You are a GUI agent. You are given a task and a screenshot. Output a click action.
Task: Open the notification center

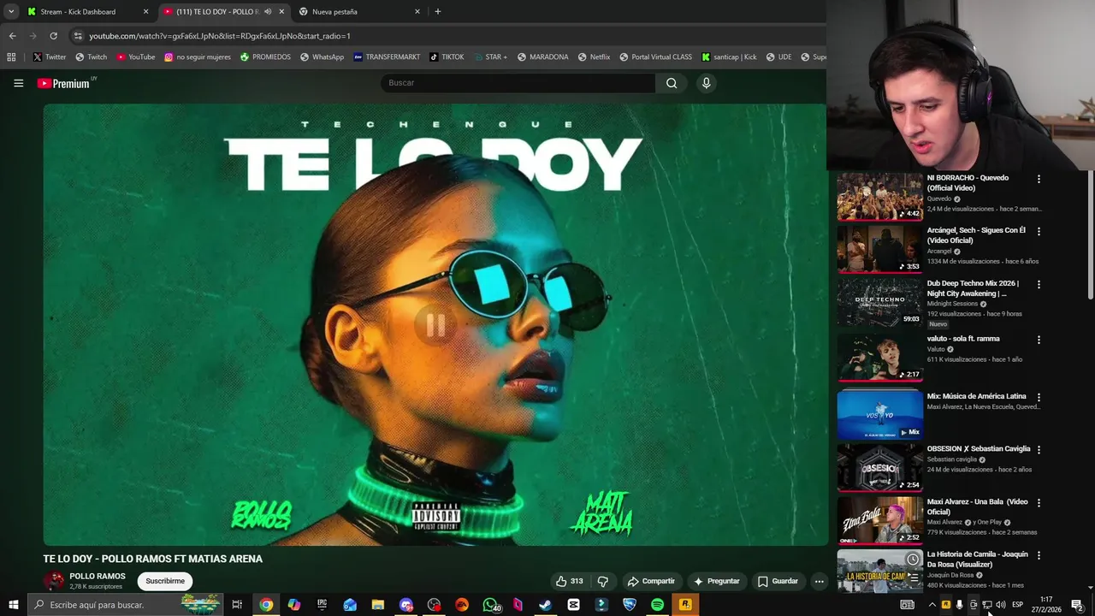tap(1077, 605)
